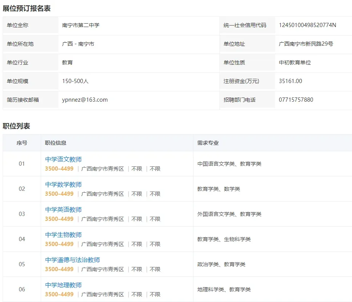Image resolution: width=352 pixels, height=302 pixels.
Task: Open the 中学英语教师 job link
Action: coord(63,209)
